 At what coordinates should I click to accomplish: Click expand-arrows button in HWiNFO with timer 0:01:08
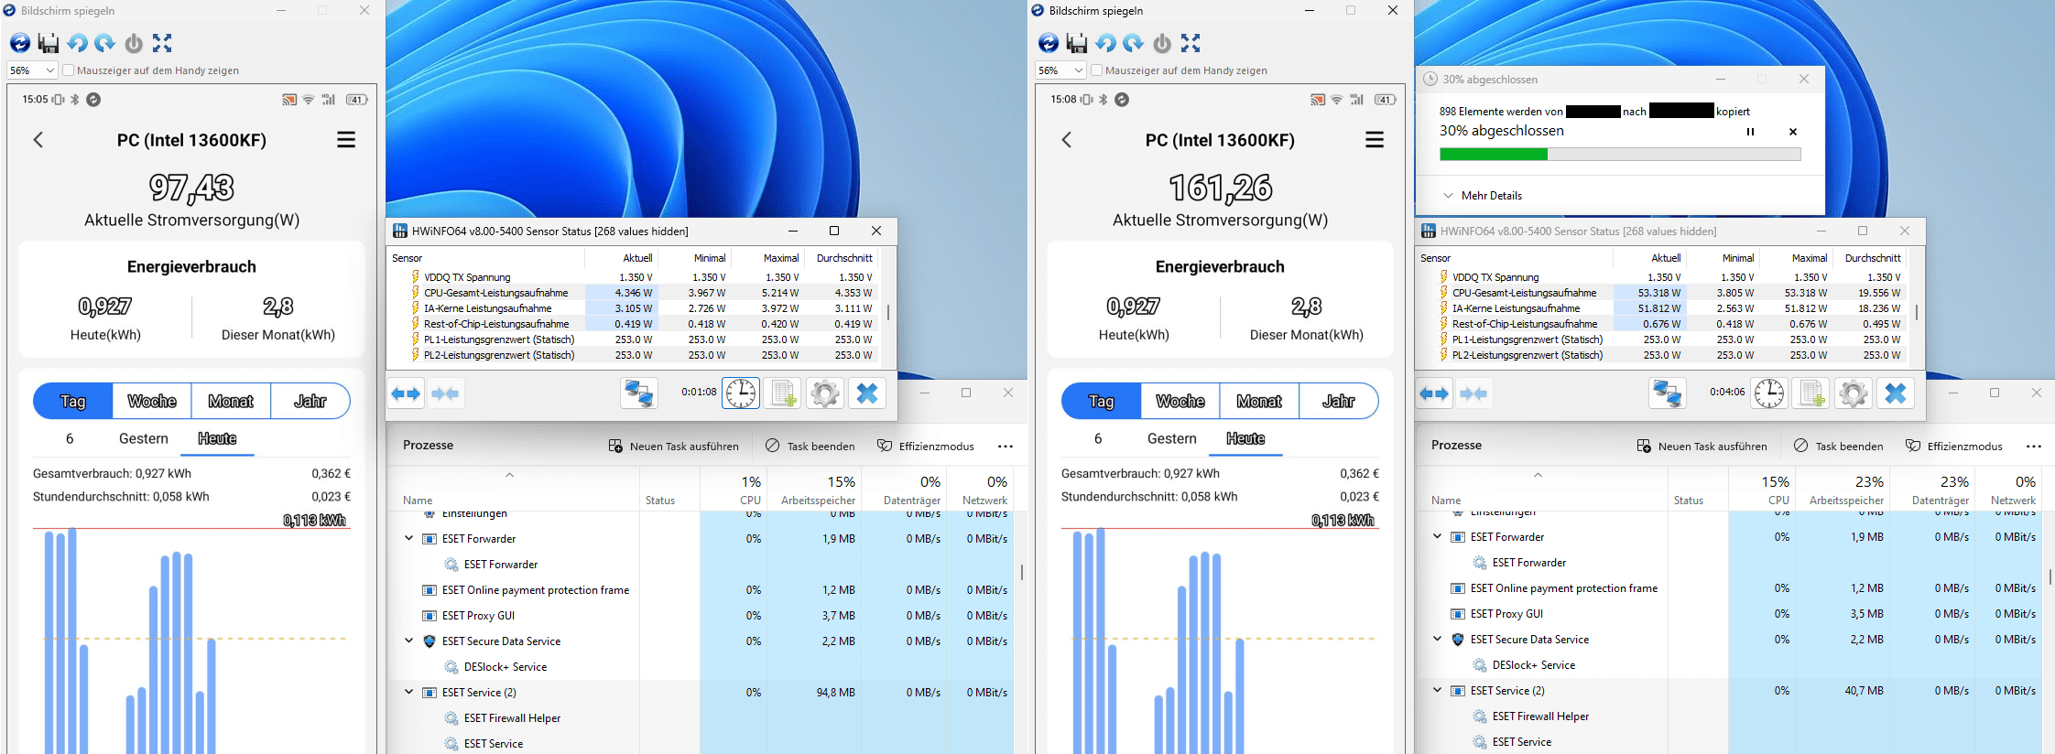click(x=406, y=393)
